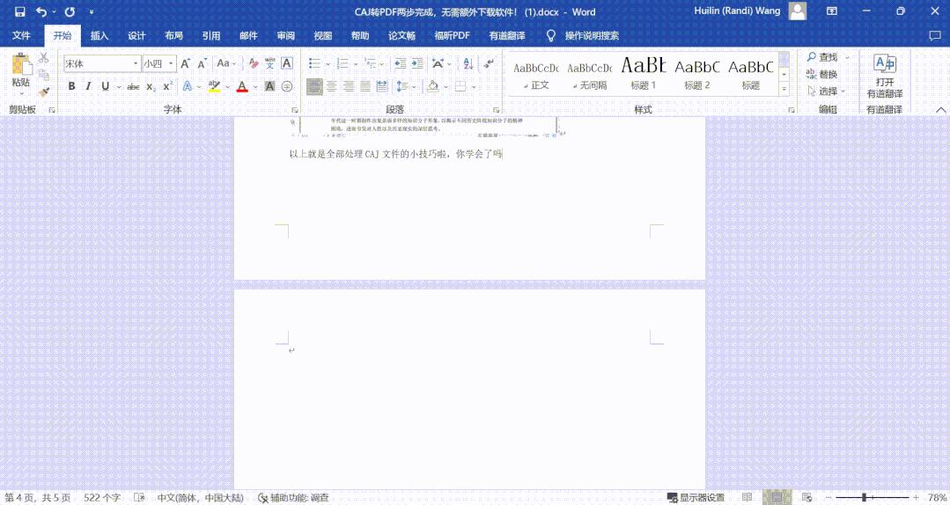This screenshot has height=505, width=950.
Task: Click the Paste clipboard icon
Action: (x=21, y=64)
